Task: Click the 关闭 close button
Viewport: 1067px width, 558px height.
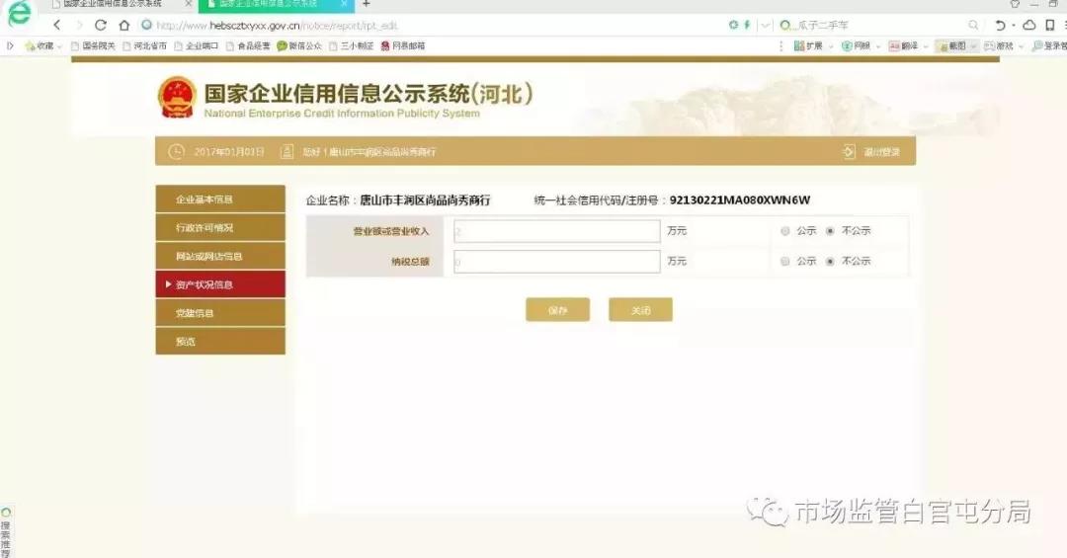Action: coord(640,310)
